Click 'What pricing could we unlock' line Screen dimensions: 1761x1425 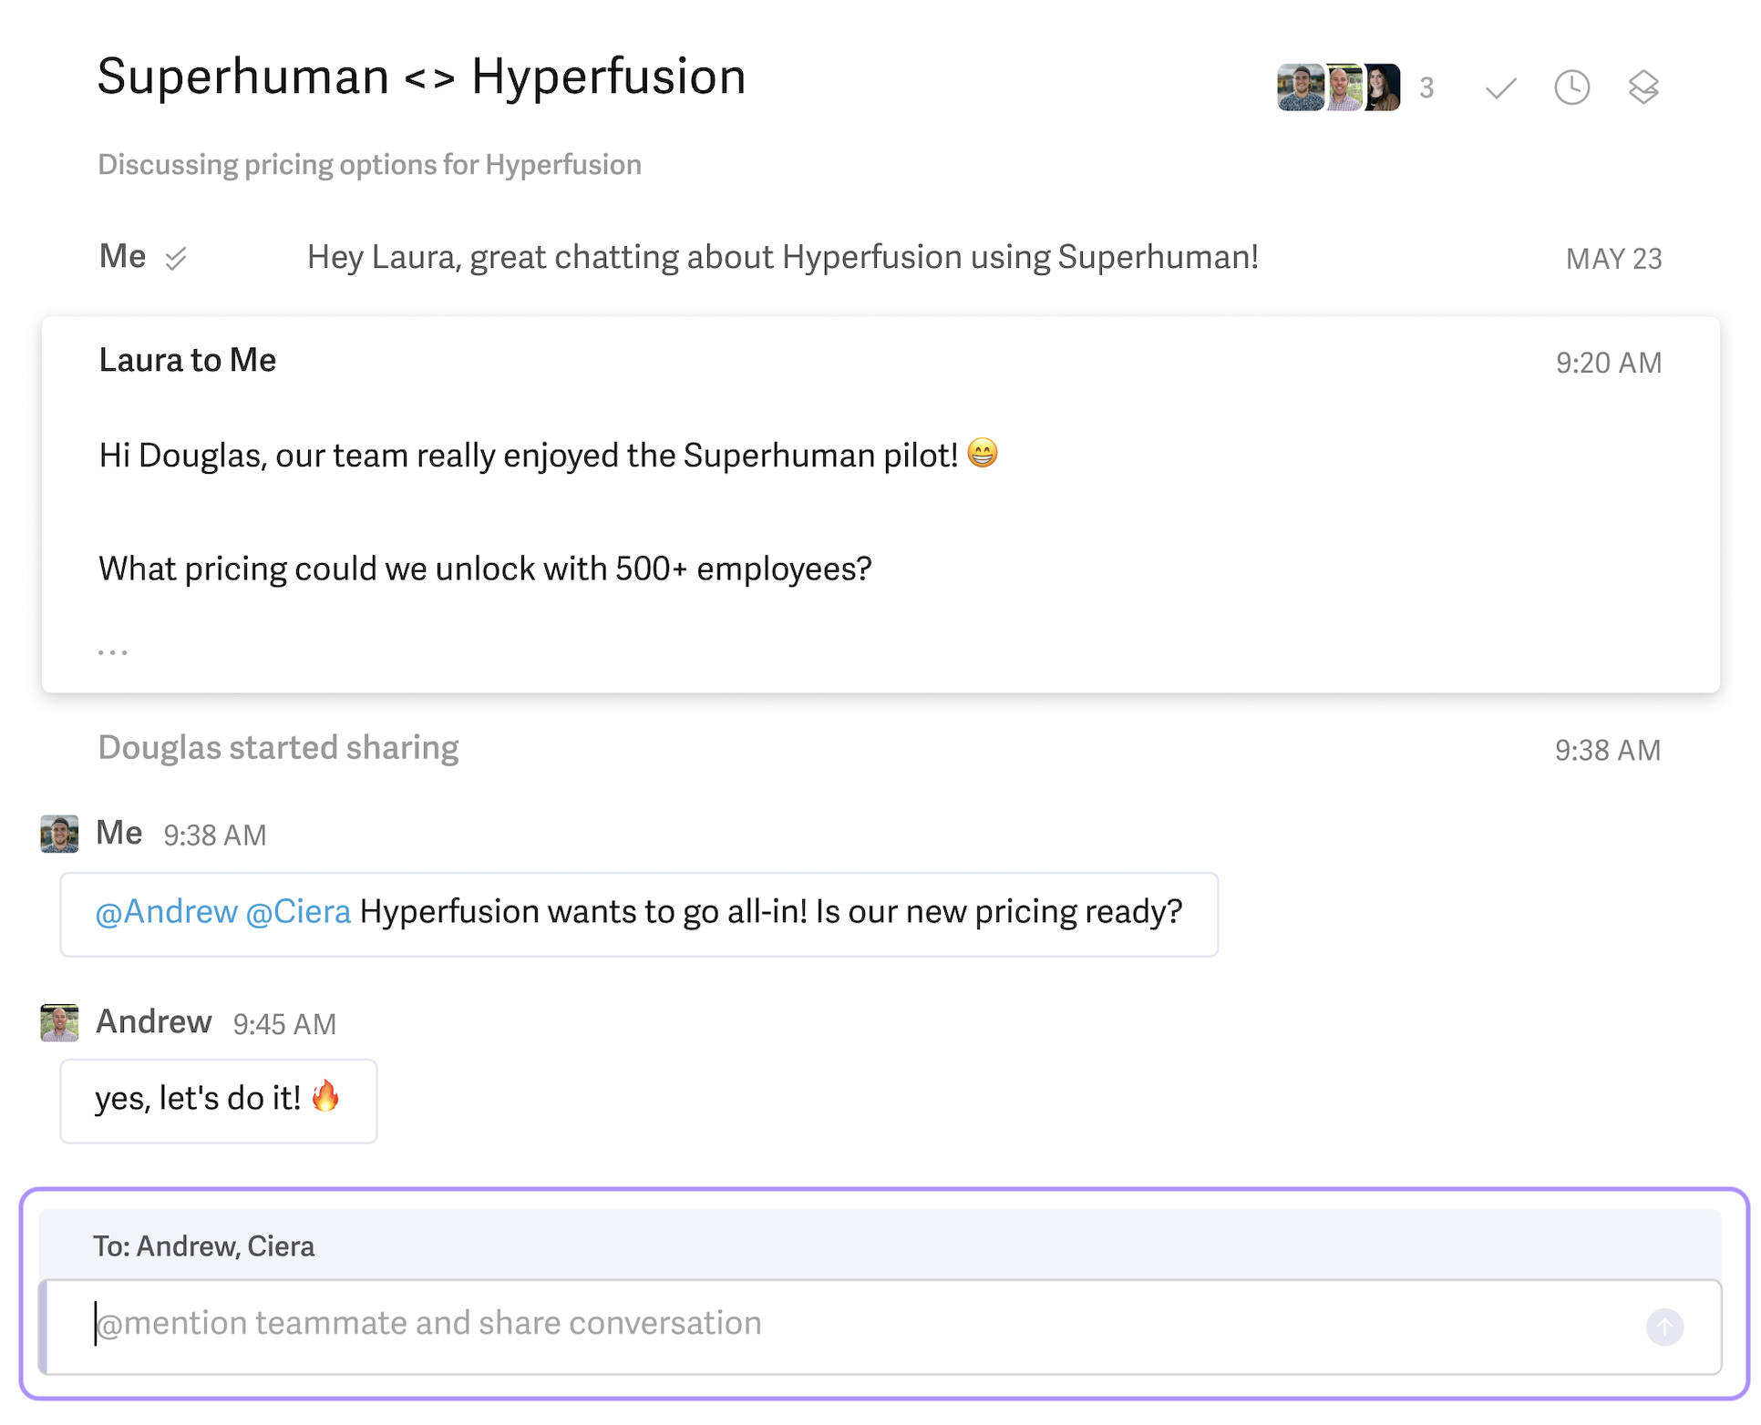tap(485, 569)
